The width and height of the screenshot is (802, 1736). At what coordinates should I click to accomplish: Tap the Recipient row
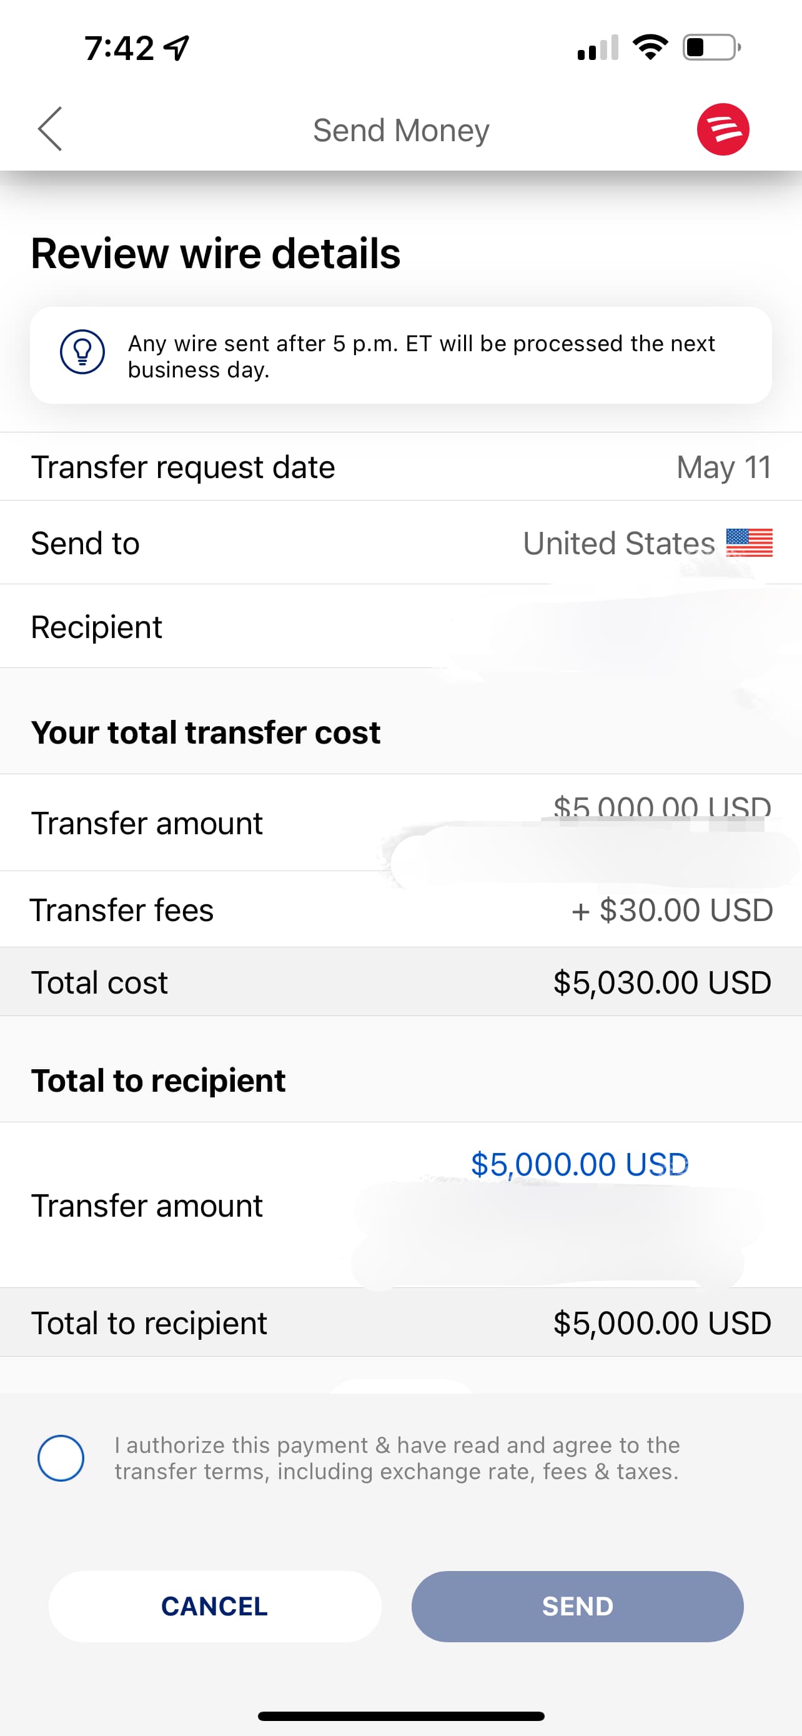[x=400, y=627]
